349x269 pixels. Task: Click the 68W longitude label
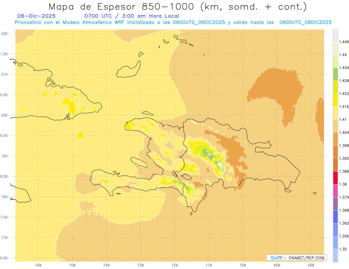point(311,265)
